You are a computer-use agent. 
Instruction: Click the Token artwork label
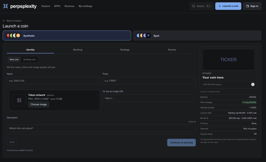tap(37, 95)
